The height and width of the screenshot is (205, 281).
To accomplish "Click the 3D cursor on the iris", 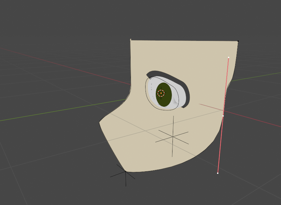I will [161, 93].
